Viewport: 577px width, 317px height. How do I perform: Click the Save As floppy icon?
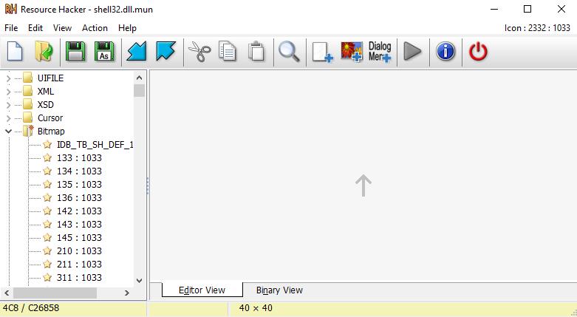coord(104,52)
